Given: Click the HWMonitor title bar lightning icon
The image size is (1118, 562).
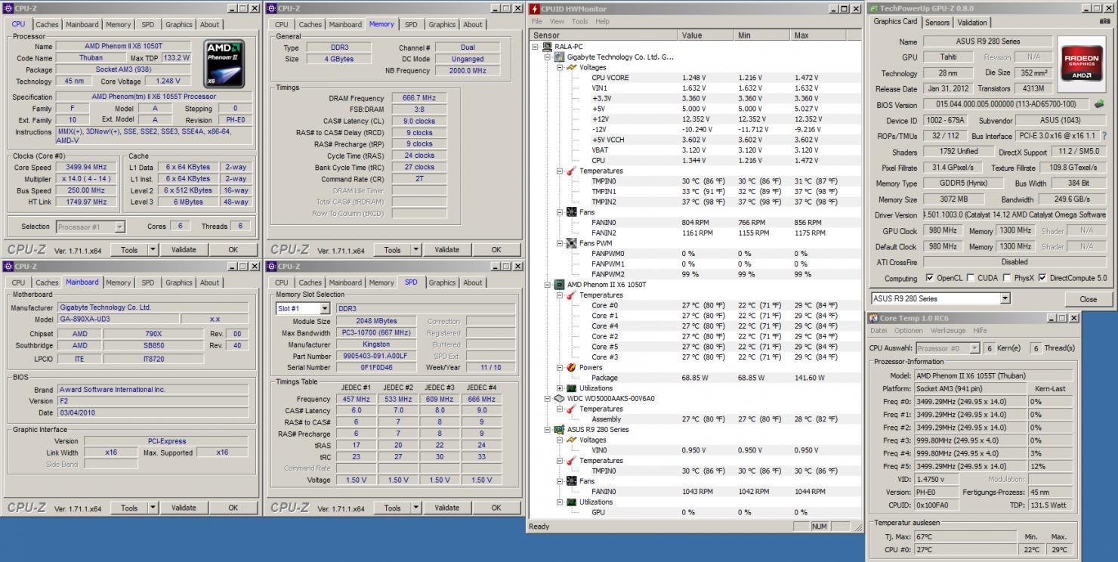Looking at the screenshot, I should tap(535, 9).
